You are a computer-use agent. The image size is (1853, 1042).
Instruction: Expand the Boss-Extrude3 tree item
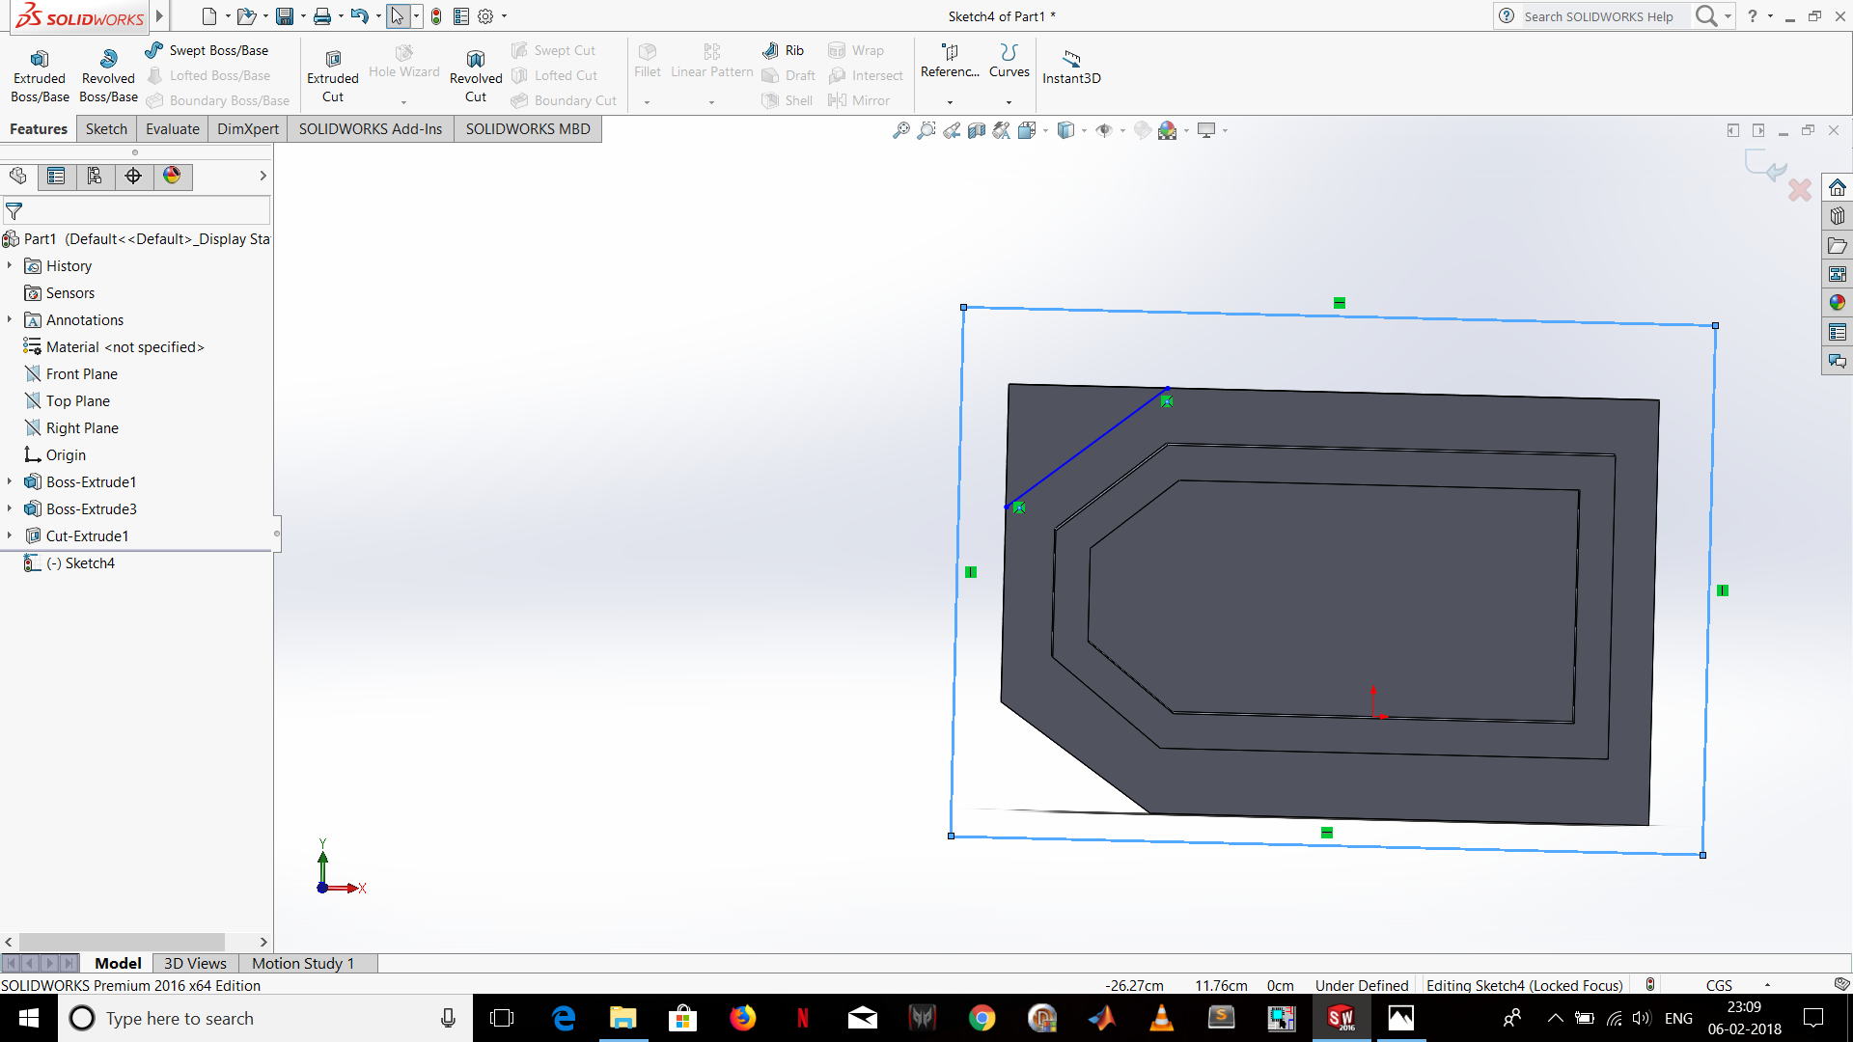pos(11,507)
